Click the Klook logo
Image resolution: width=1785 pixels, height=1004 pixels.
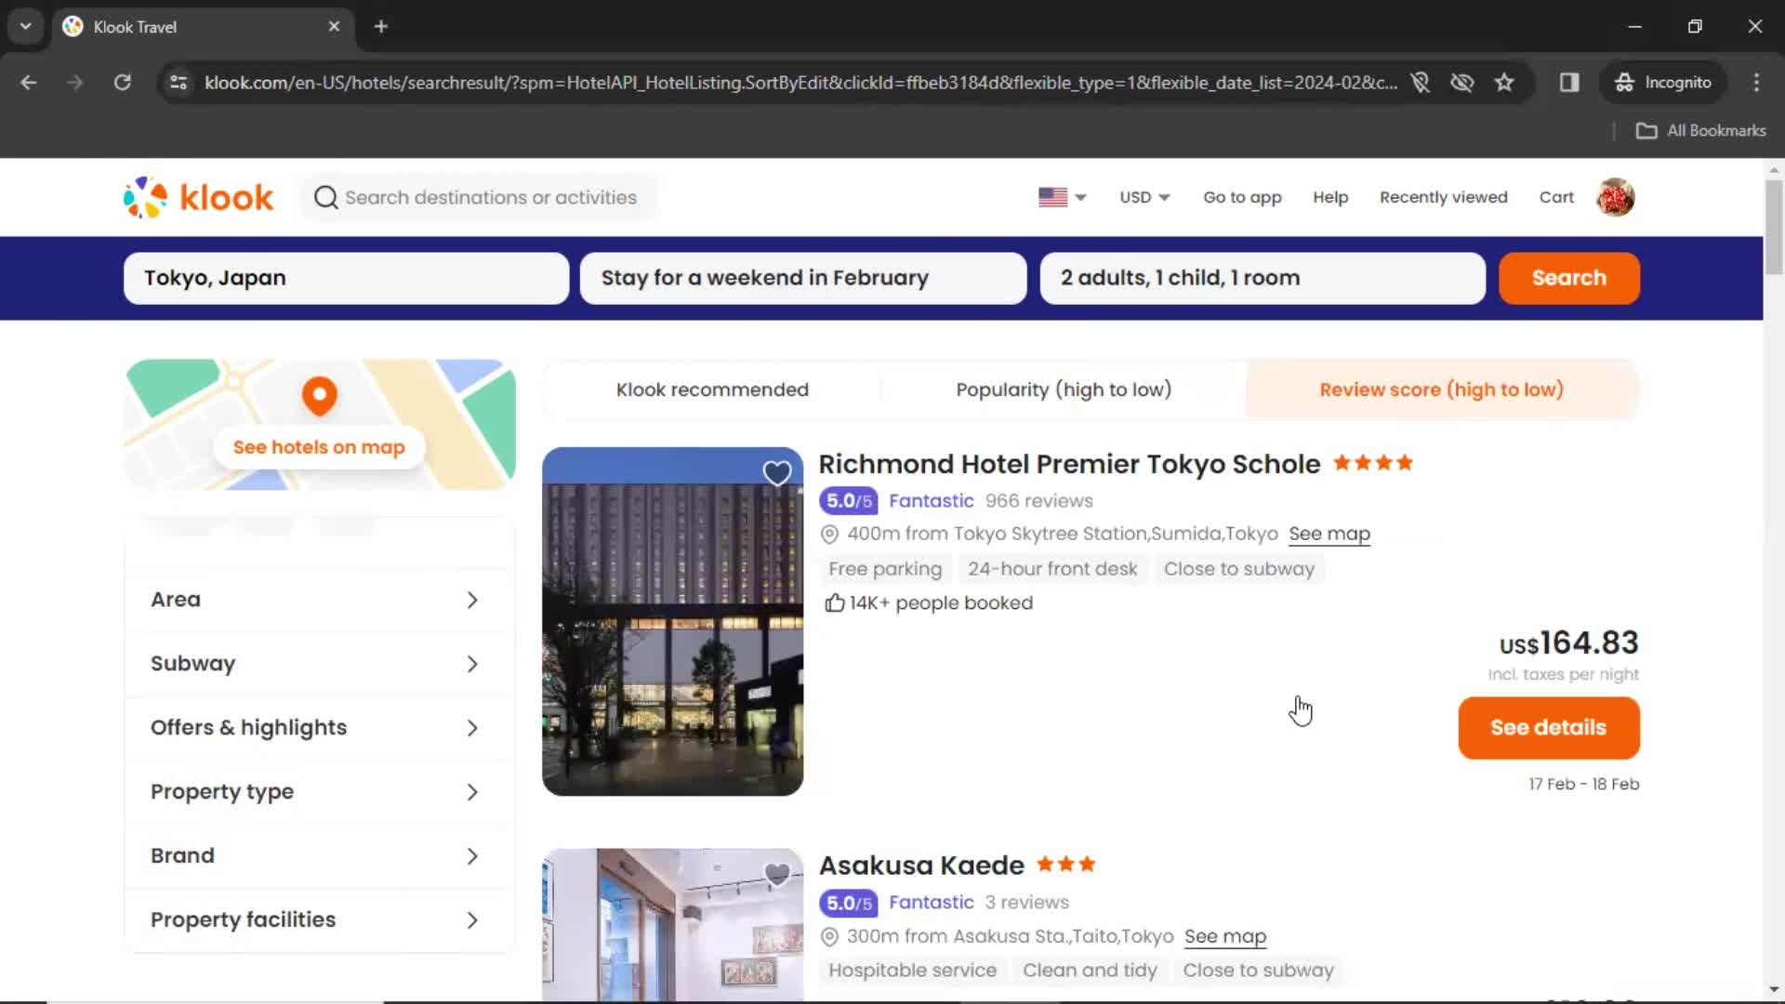point(198,197)
